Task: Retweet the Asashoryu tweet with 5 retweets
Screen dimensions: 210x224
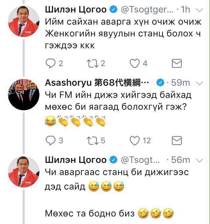Action: (x=93, y=141)
